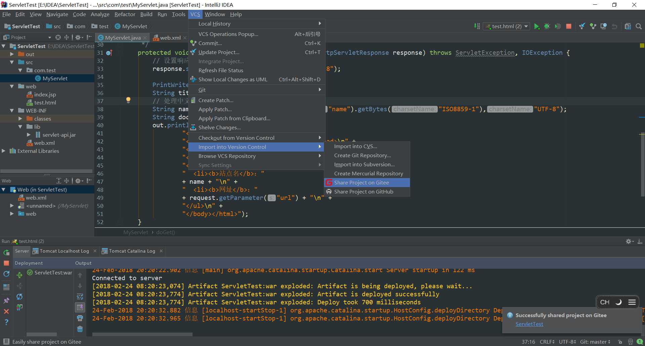
Task: Stop the running process in top toolbar
Action: tap(569, 26)
